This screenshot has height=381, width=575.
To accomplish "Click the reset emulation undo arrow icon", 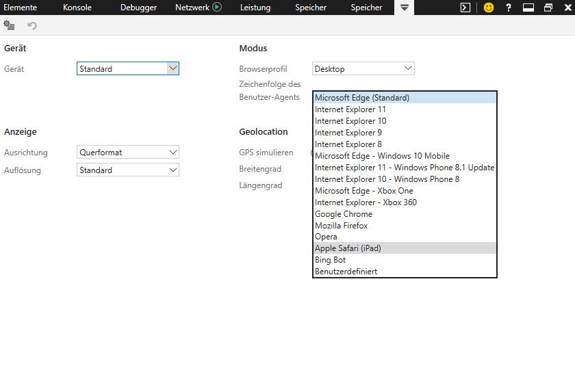I will point(32,25).
